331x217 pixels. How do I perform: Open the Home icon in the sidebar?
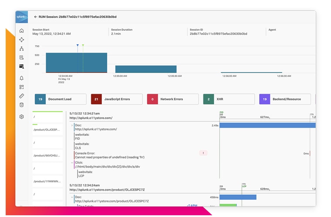click(21, 31)
